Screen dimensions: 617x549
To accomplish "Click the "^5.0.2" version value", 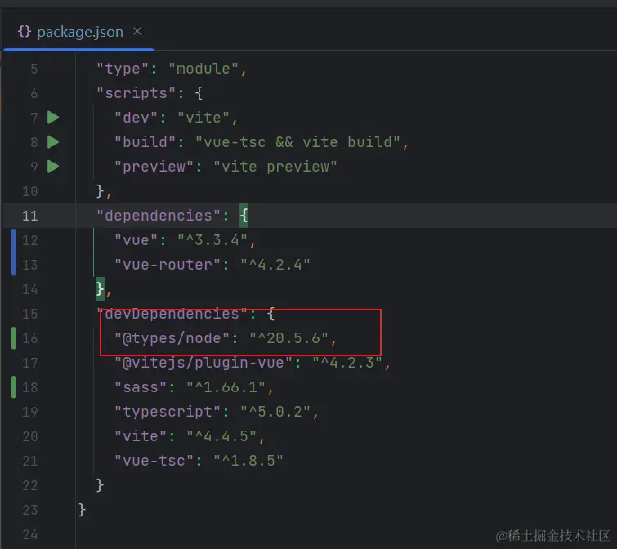I will click(x=275, y=412).
